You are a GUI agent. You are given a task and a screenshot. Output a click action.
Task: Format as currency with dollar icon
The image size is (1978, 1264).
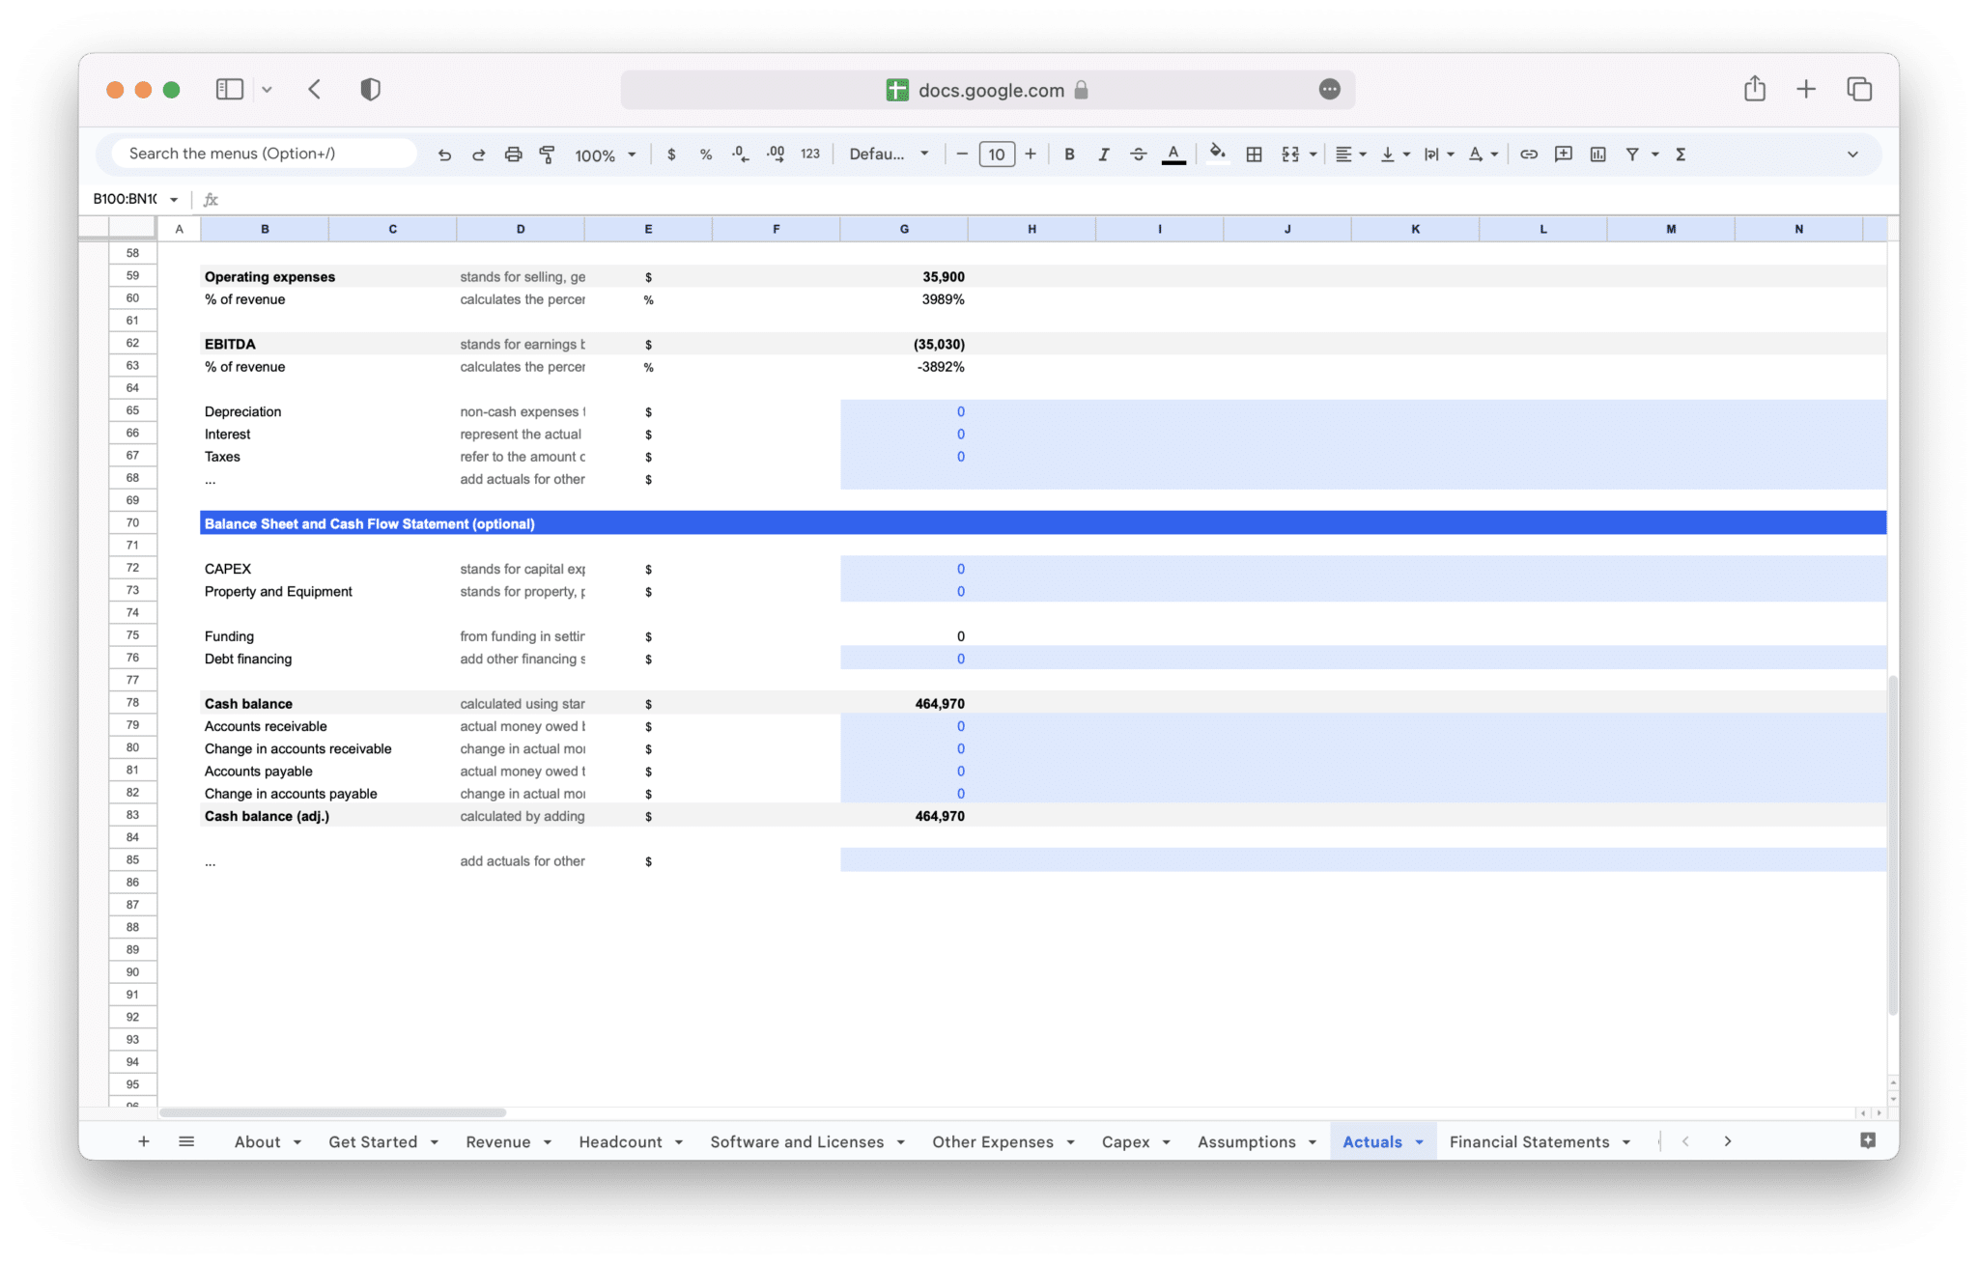pos(671,154)
